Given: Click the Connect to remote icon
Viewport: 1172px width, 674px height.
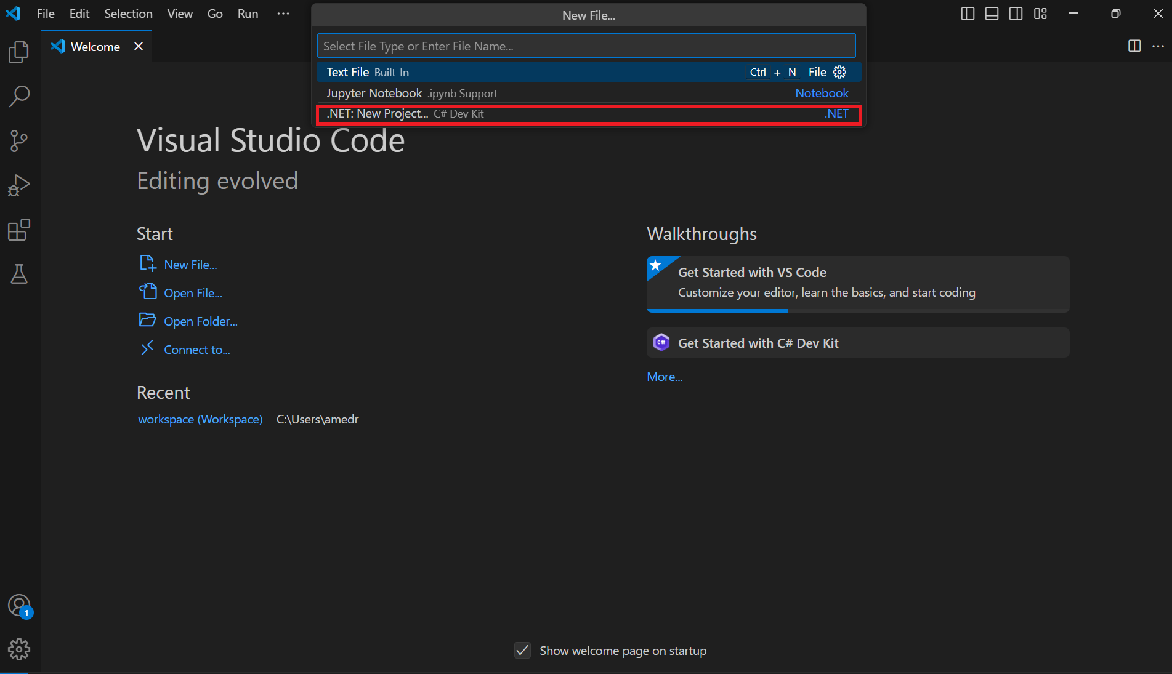Looking at the screenshot, I should [x=147, y=348].
